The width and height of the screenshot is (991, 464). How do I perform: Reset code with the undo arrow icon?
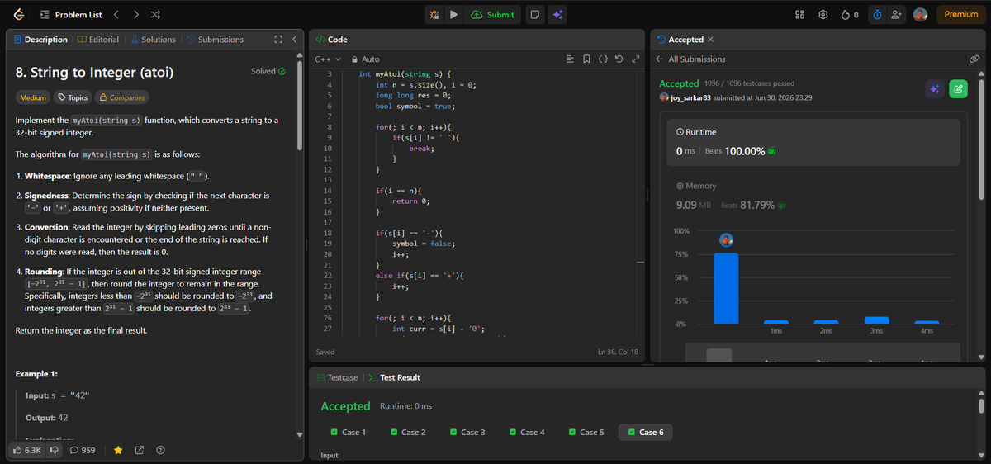[619, 59]
